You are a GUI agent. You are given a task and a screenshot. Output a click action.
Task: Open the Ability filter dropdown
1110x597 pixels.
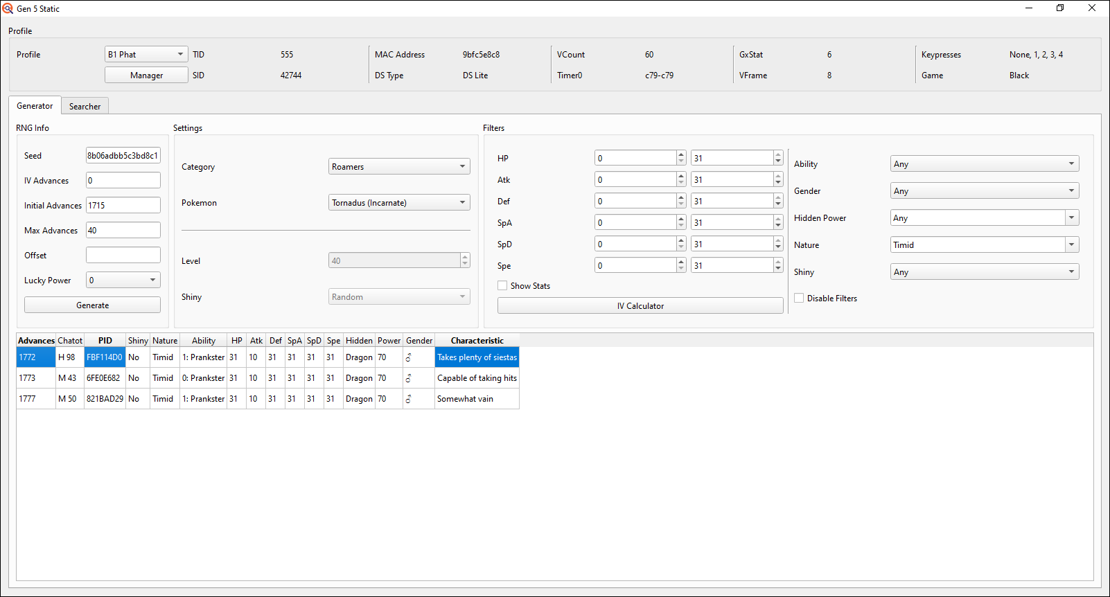(x=985, y=163)
